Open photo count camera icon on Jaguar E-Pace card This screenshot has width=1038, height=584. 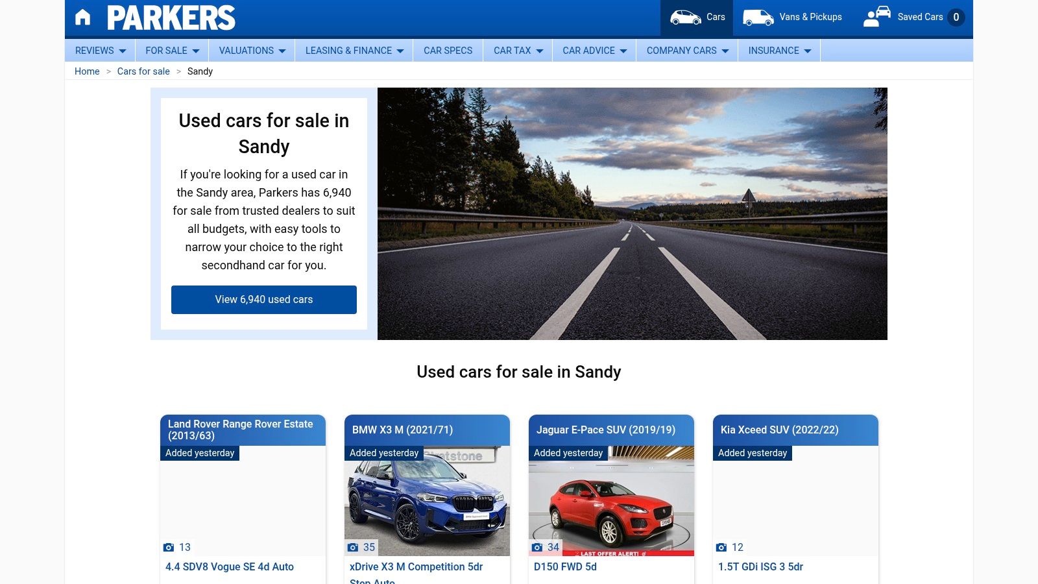[x=537, y=548]
